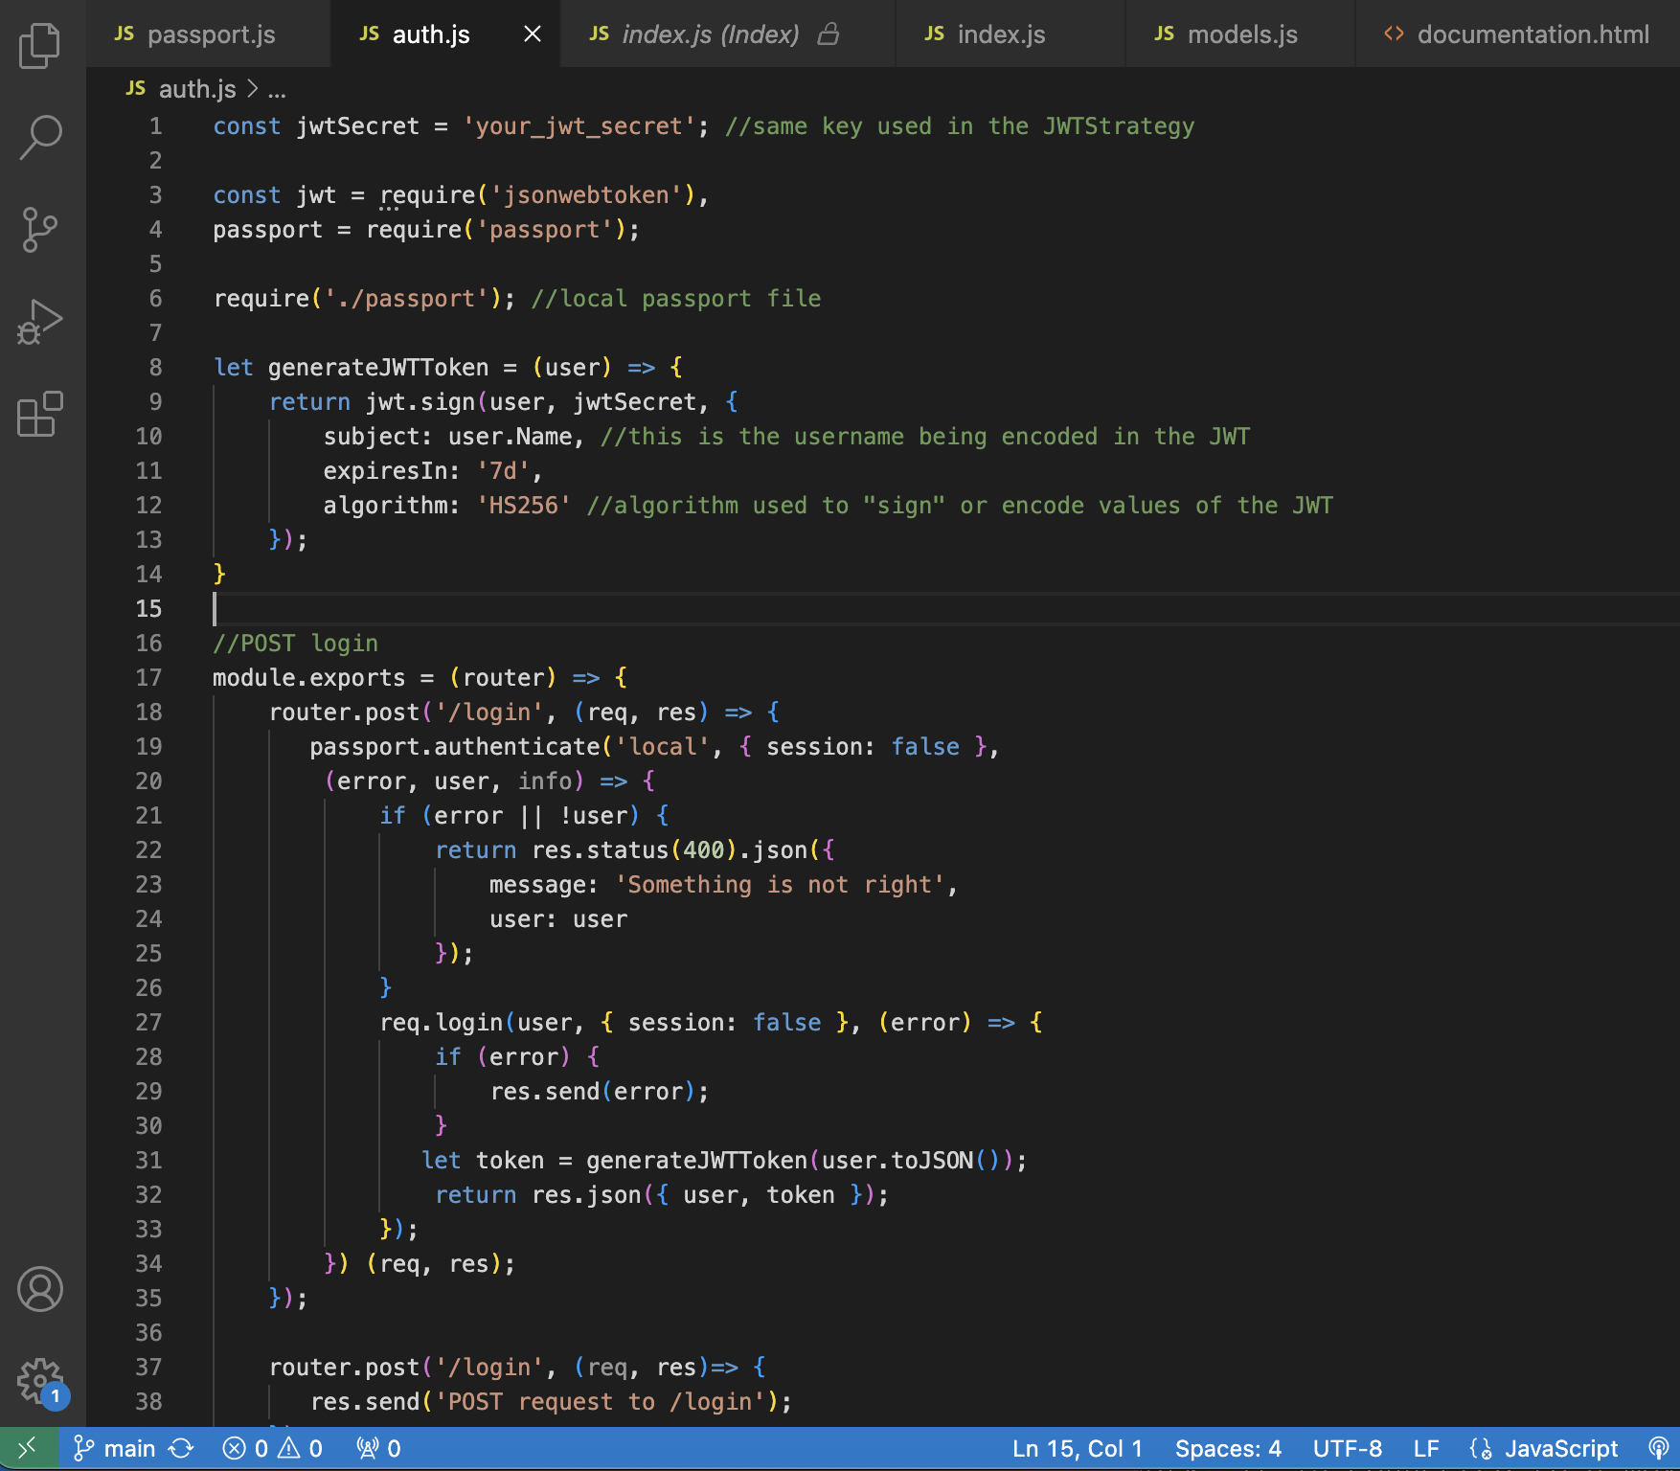Open the Source Control view

point(40,230)
